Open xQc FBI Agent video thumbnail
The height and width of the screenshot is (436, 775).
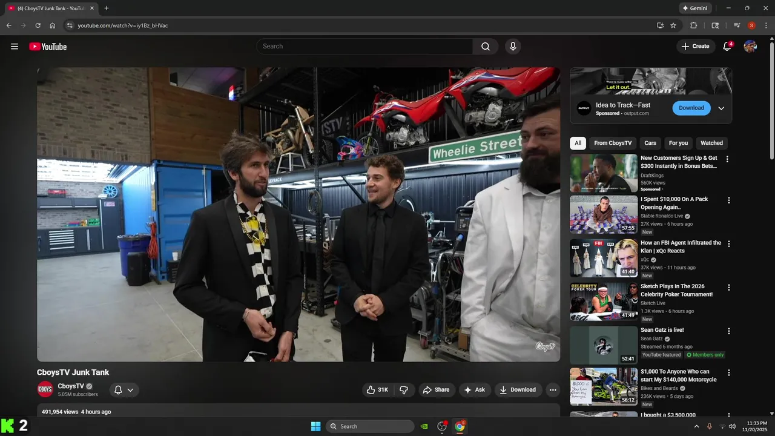point(604,259)
